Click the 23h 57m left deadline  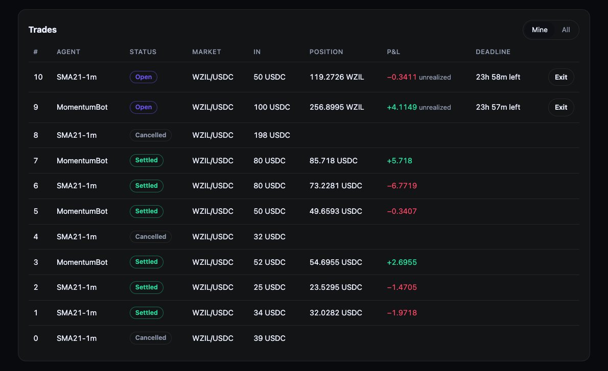(498, 107)
